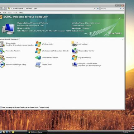The height and width of the screenshot is (134, 134).
Task: Toggle the Run at startup checkbox
Action: (1, 108)
